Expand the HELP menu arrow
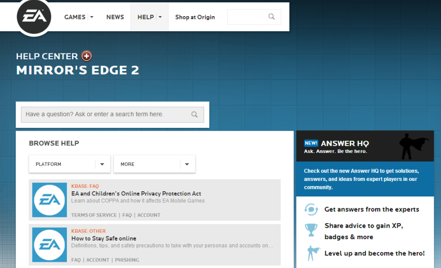This screenshot has height=268, width=441. click(x=160, y=17)
